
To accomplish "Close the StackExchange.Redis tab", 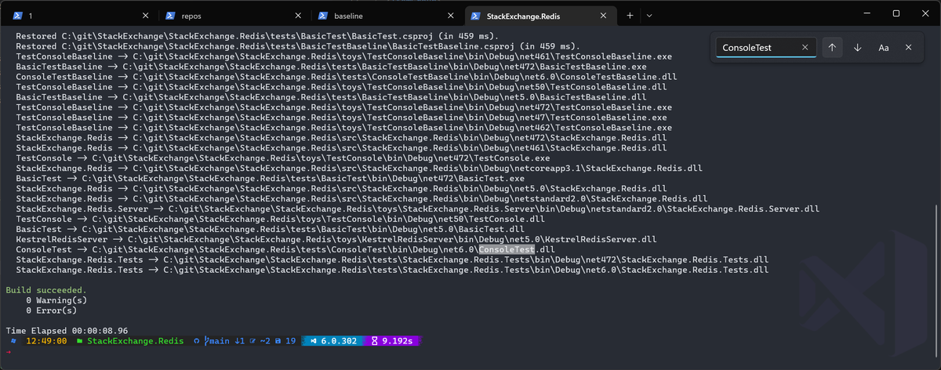I will (x=603, y=15).
